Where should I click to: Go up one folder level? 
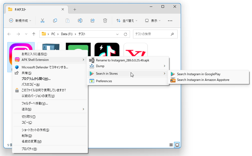tap(34, 34)
